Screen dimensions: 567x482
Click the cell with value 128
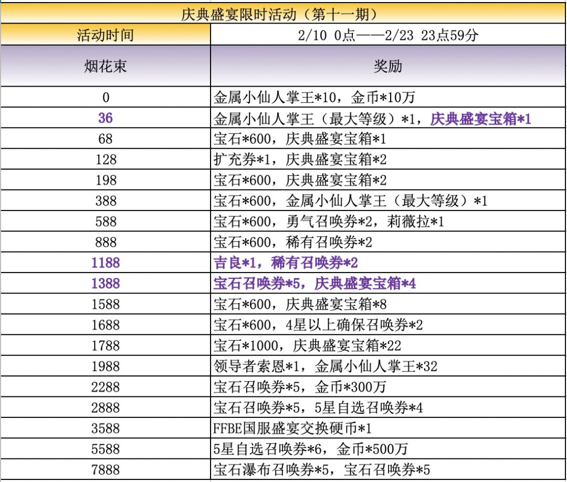pyautogui.click(x=105, y=160)
